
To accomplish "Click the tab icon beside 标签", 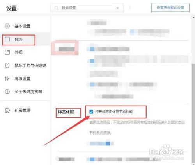I will [x=7, y=39].
